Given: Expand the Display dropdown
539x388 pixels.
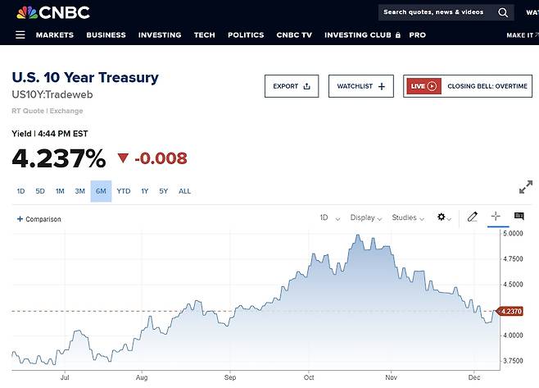Looking at the screenshot, I should [366, 218].
